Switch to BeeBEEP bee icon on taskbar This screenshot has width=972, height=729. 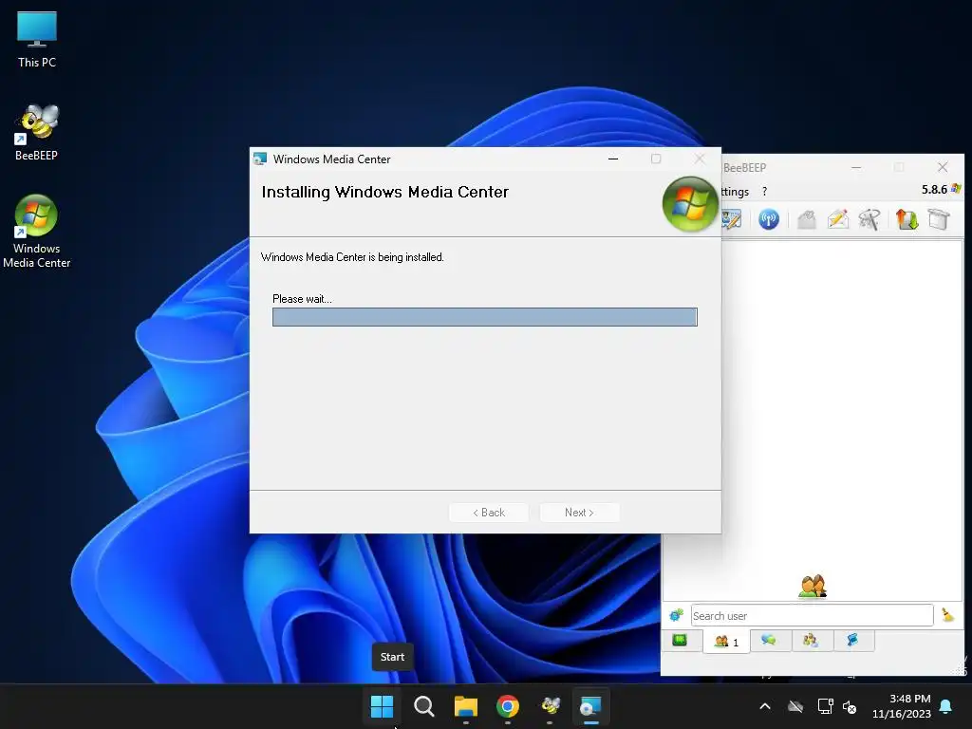pyautogui.click(x=550, y=706)
